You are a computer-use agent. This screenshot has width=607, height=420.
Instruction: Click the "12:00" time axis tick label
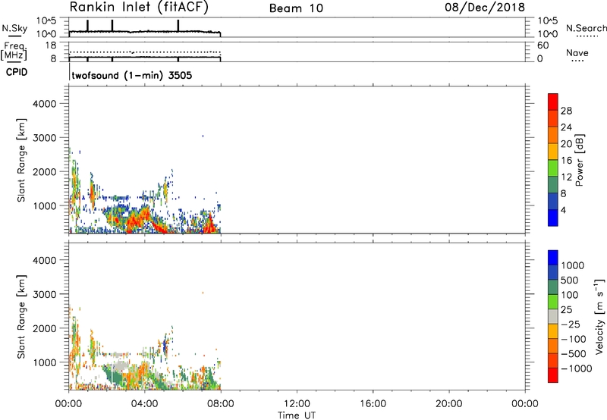297,404
